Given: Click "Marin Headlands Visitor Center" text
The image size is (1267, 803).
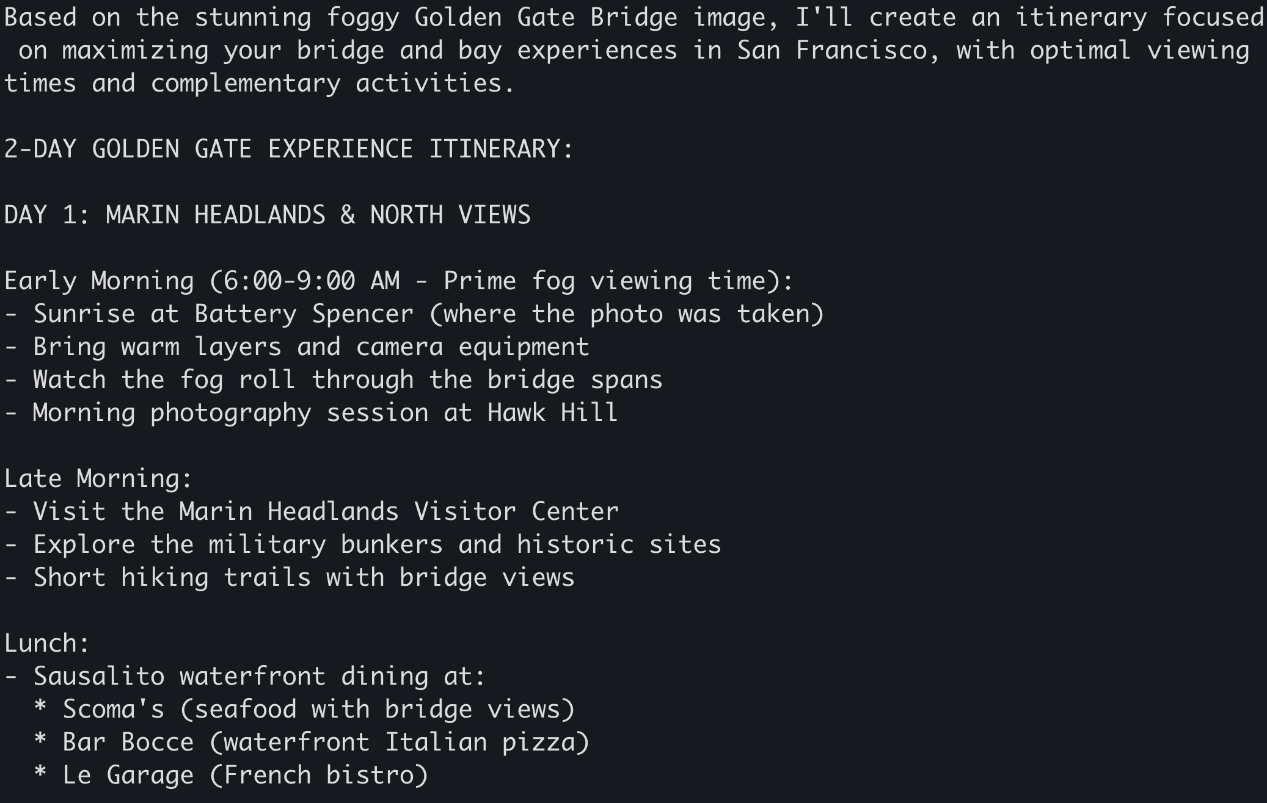Looking at the screenshot, I should pyautogui.click(x=398, y=512).
